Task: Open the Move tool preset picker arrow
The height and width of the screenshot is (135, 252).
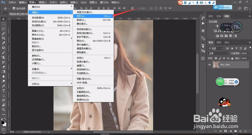Action: pos(9,8)
